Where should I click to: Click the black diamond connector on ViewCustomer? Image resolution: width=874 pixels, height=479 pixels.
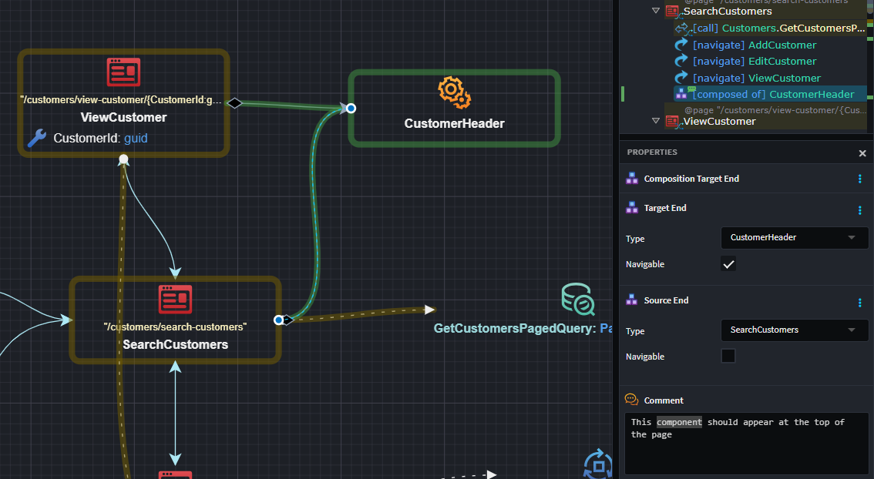[x=234, y=103]
